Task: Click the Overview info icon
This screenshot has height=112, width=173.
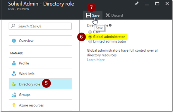Action: 14,41
